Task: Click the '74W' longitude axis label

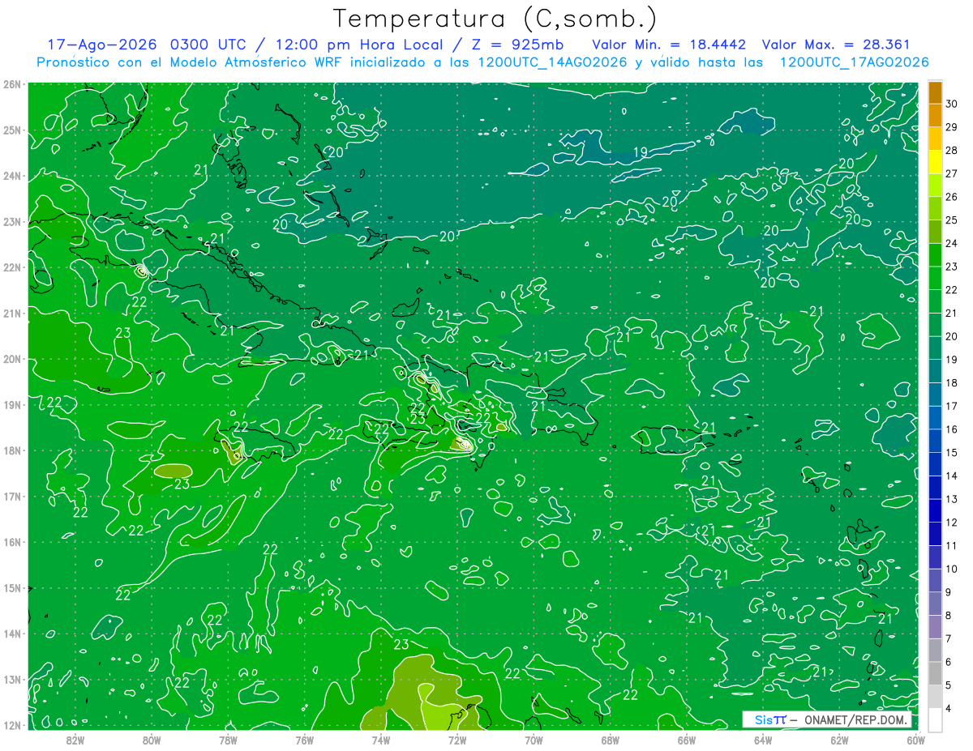Action: tap(381, 739)
